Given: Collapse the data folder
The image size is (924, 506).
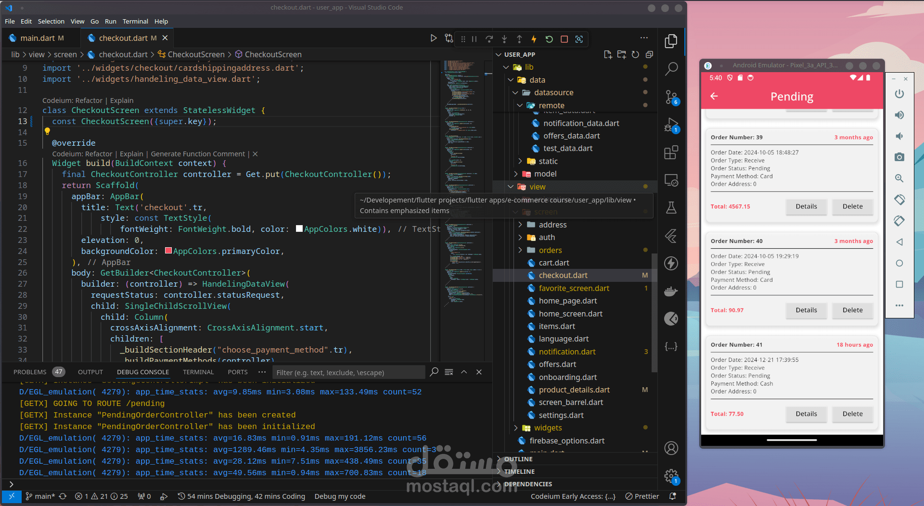Looking at the screenshot, I should pyautogui.click(x=511, y=80).
